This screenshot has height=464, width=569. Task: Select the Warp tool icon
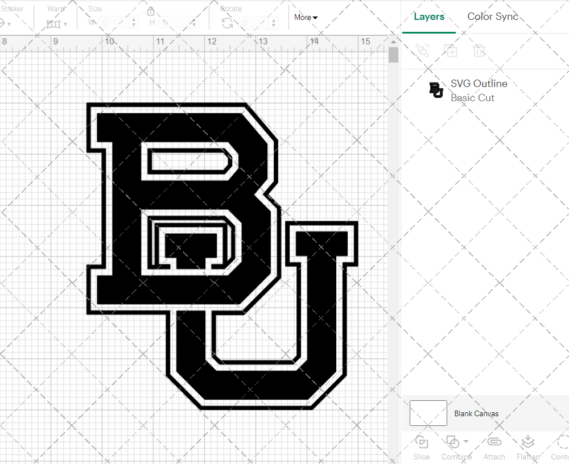(x=54, y=23)
